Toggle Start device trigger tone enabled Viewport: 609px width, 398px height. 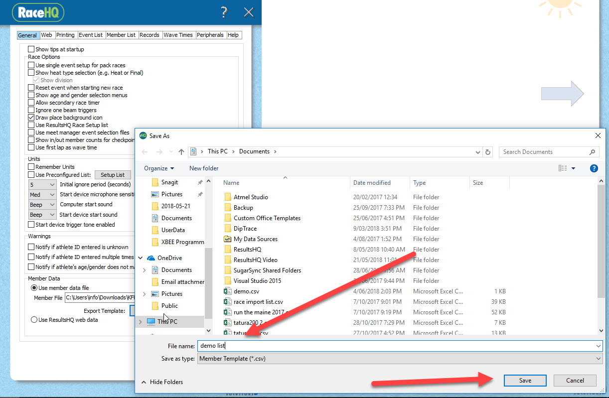(31, 225)
